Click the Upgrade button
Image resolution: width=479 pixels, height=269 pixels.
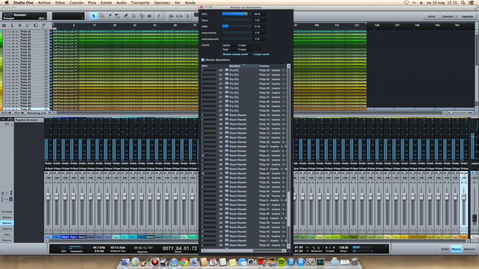(467, 16)
